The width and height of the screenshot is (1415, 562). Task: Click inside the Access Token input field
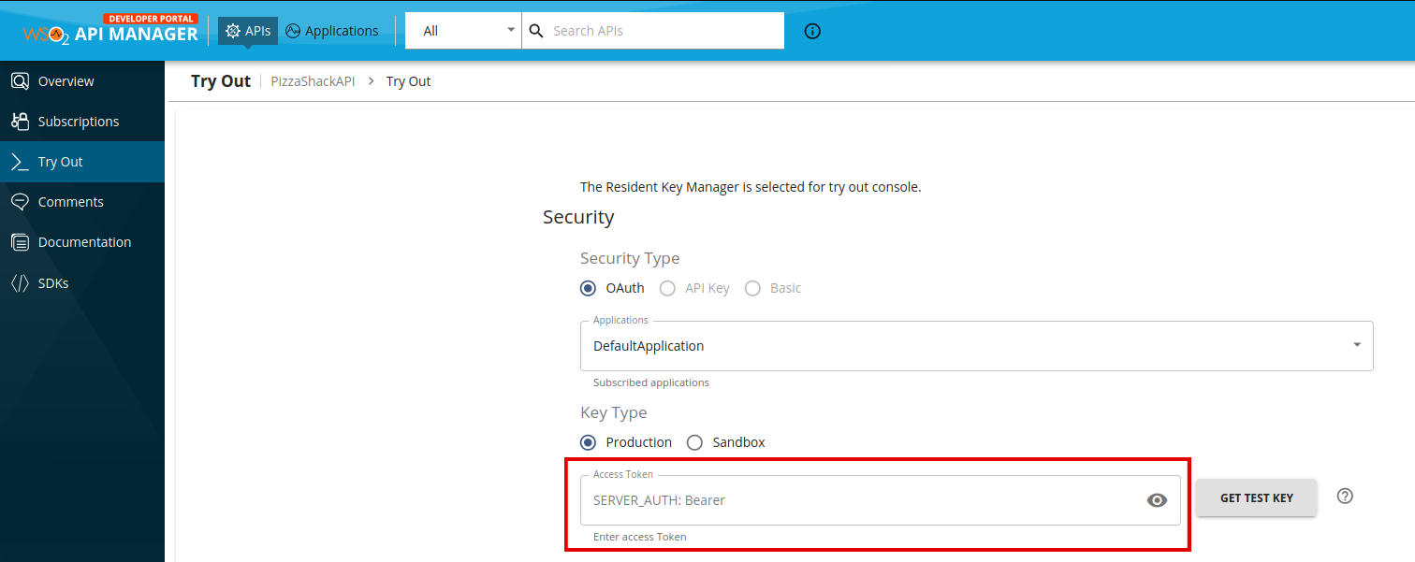[842, 500]
